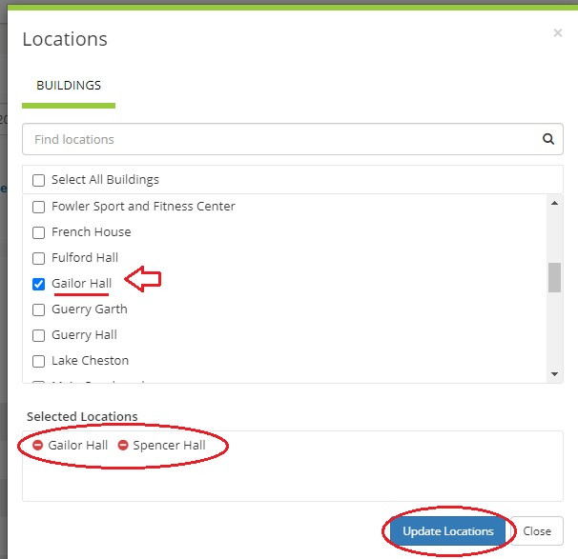Click the Fulford Hall label
Viewport: 578px width, 559px height.
pyautogui.click(x=85, y=258)
